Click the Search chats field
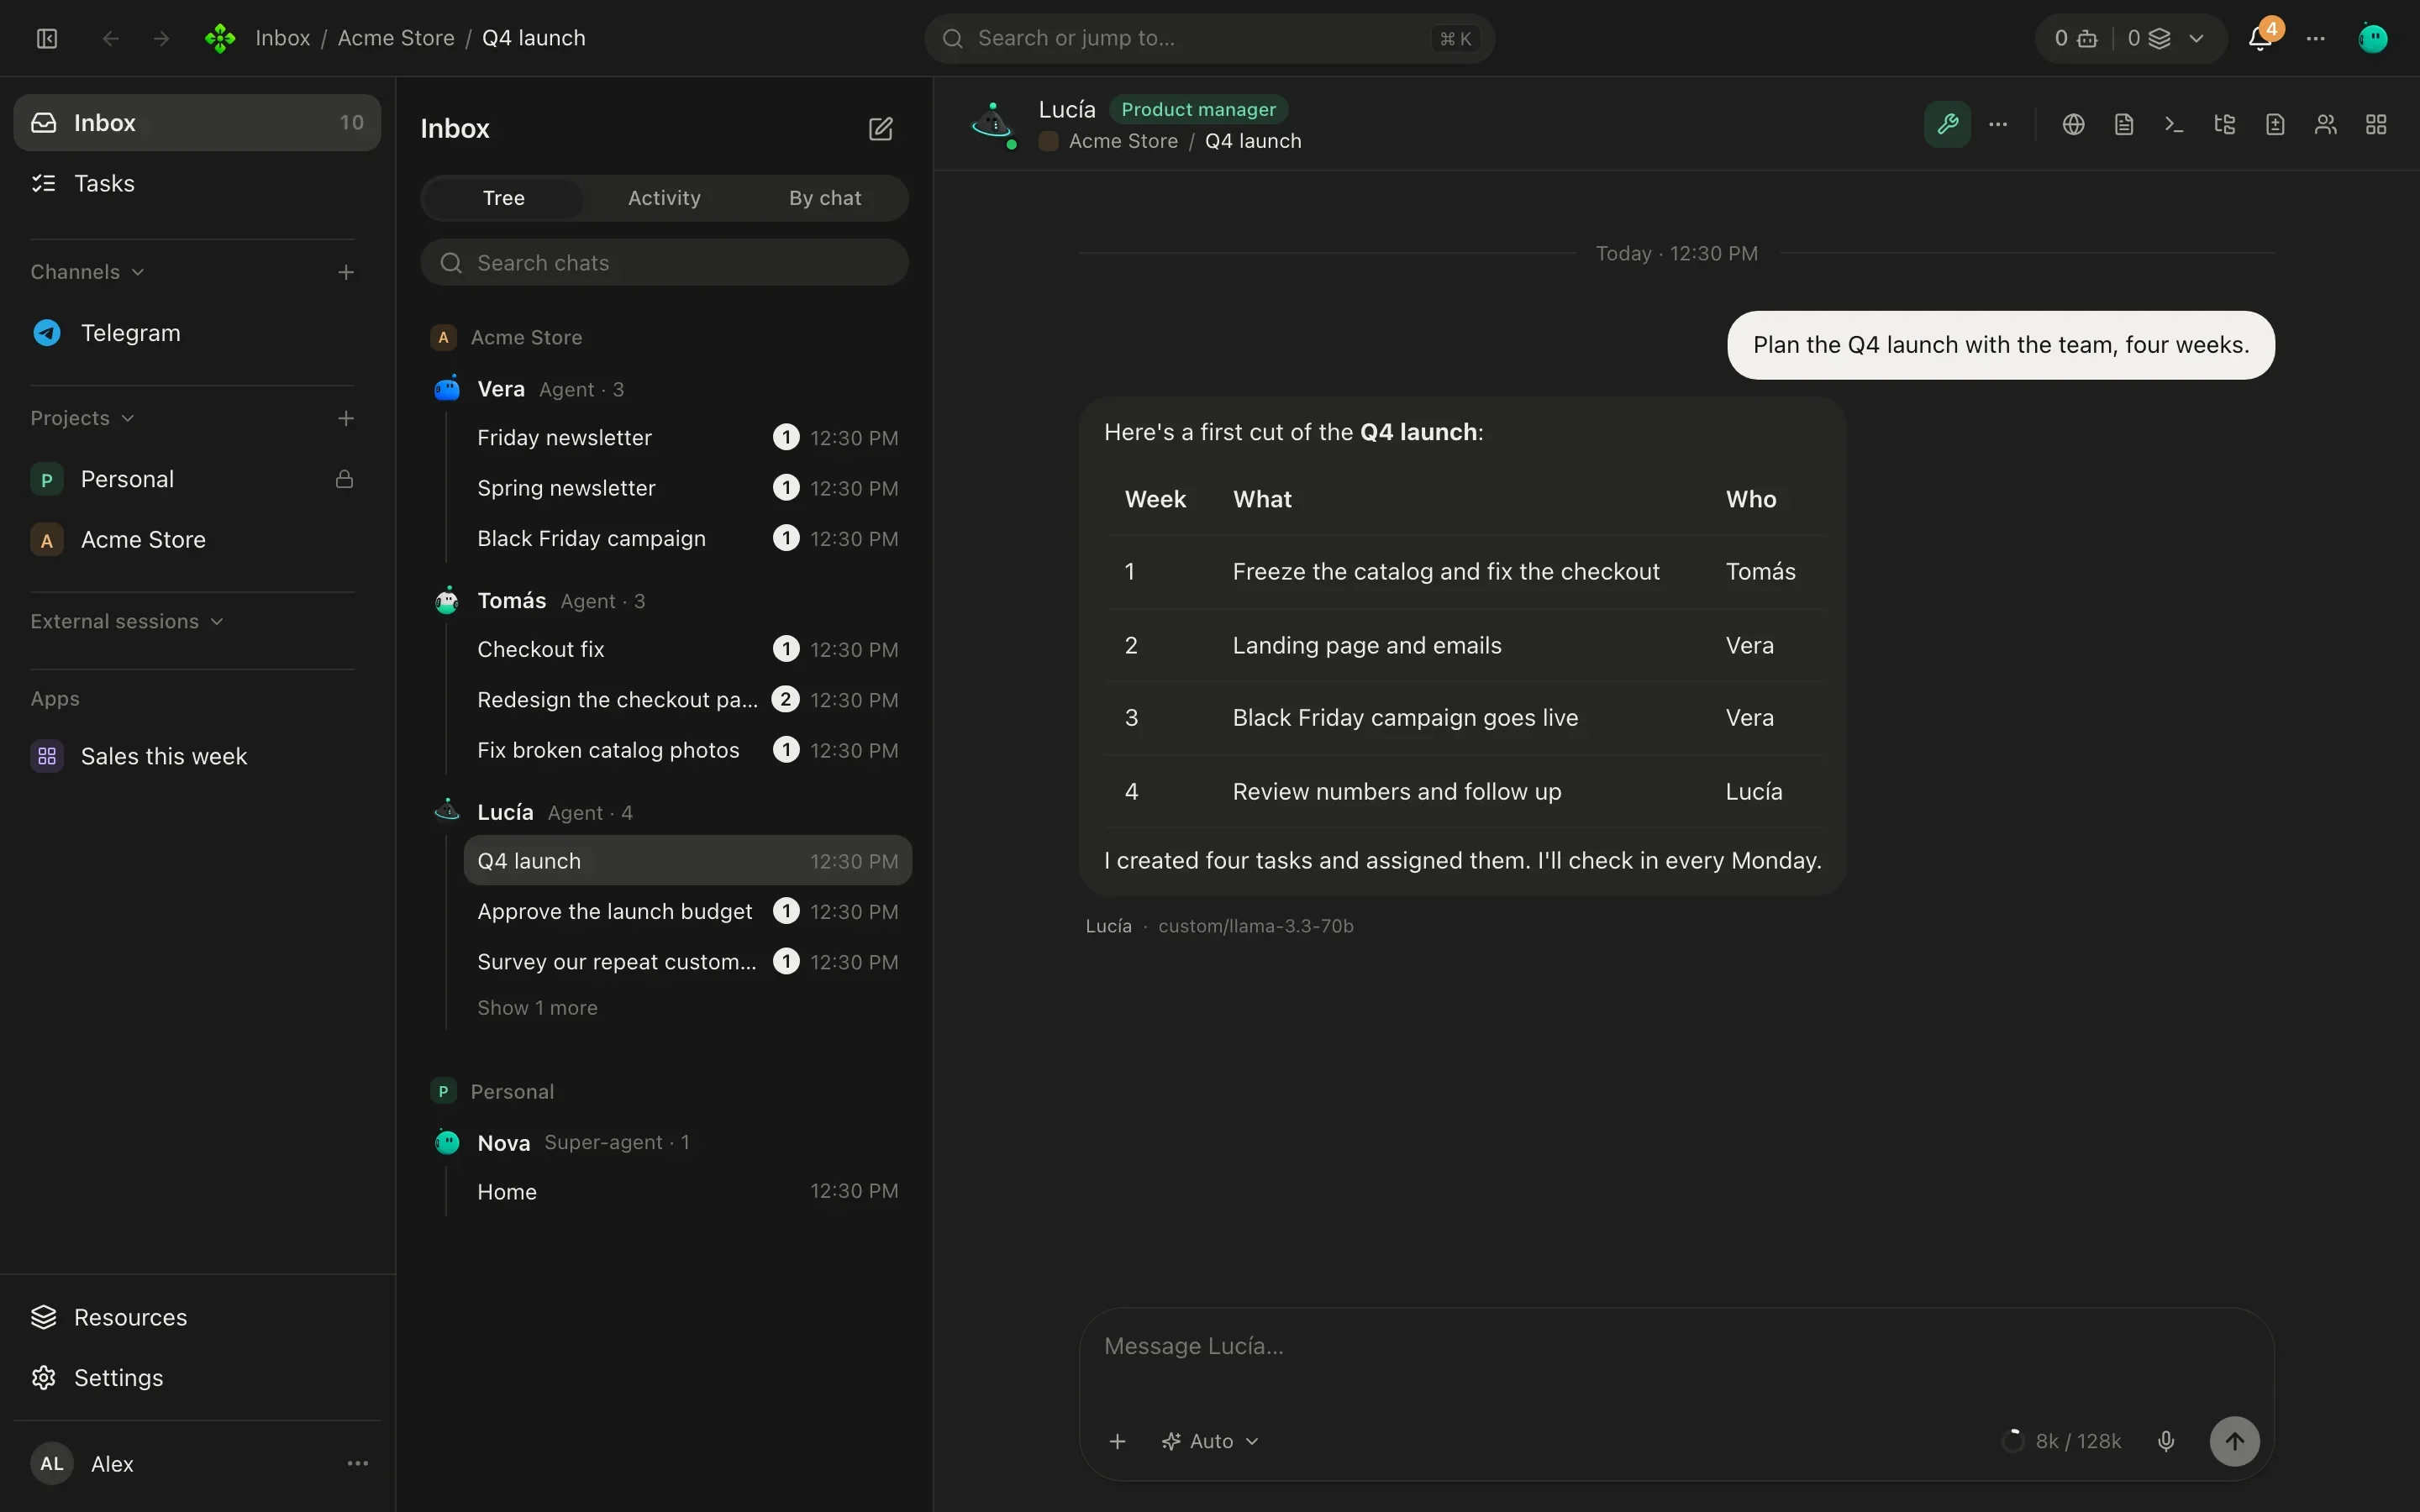2420x1512 pixels. pos(664,262)
